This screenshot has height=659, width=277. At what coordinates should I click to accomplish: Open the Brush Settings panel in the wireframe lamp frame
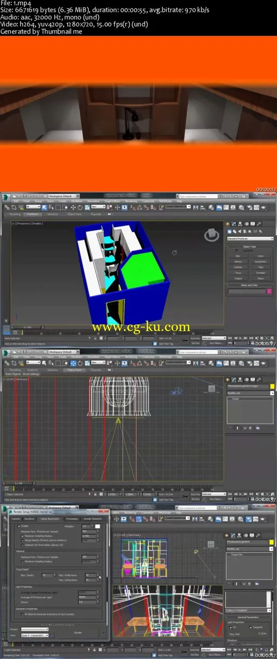[x=31, y=374]
